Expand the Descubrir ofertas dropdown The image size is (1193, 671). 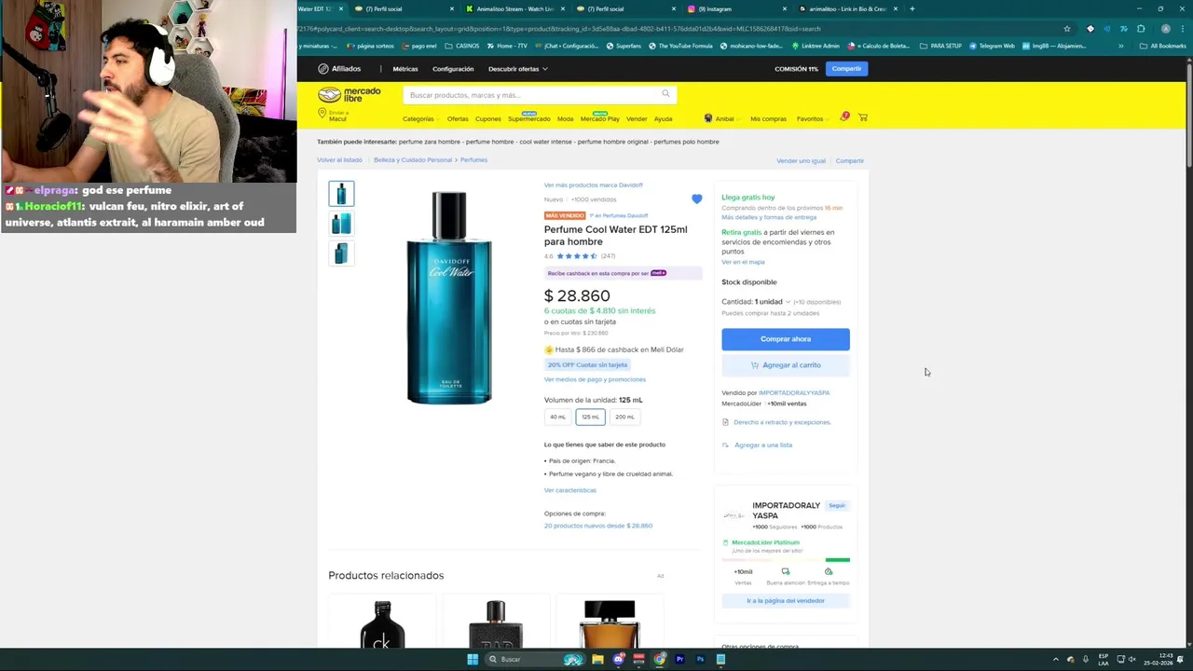coord(517,69)
